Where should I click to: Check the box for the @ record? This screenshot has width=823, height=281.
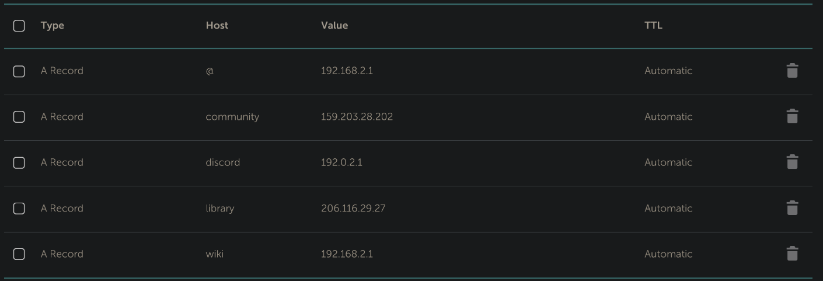pos(19,71)
